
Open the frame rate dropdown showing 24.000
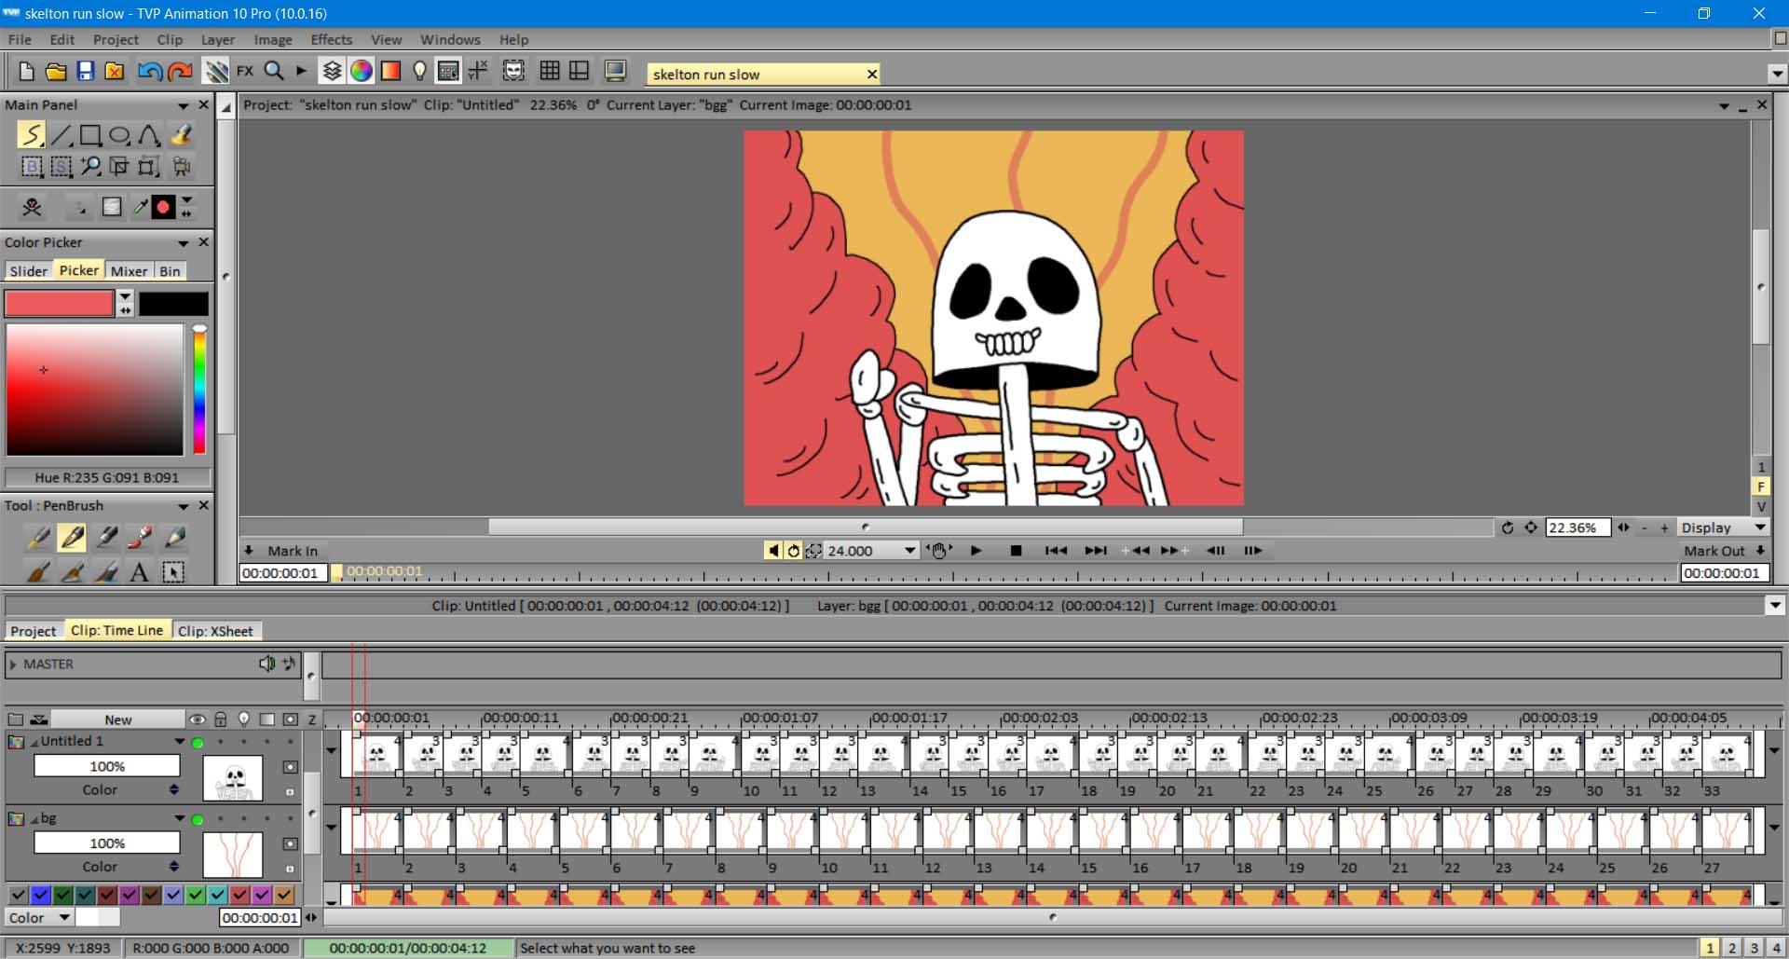coord(910,550)
